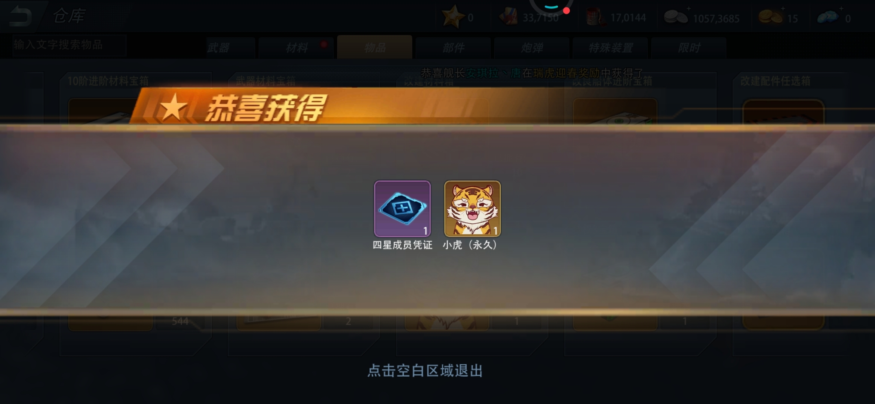Tap 点击空白区域退出 to dismiss the popup
Viewport: 875px width, 404px height.
pyautogui.click(x=425, y=371)
